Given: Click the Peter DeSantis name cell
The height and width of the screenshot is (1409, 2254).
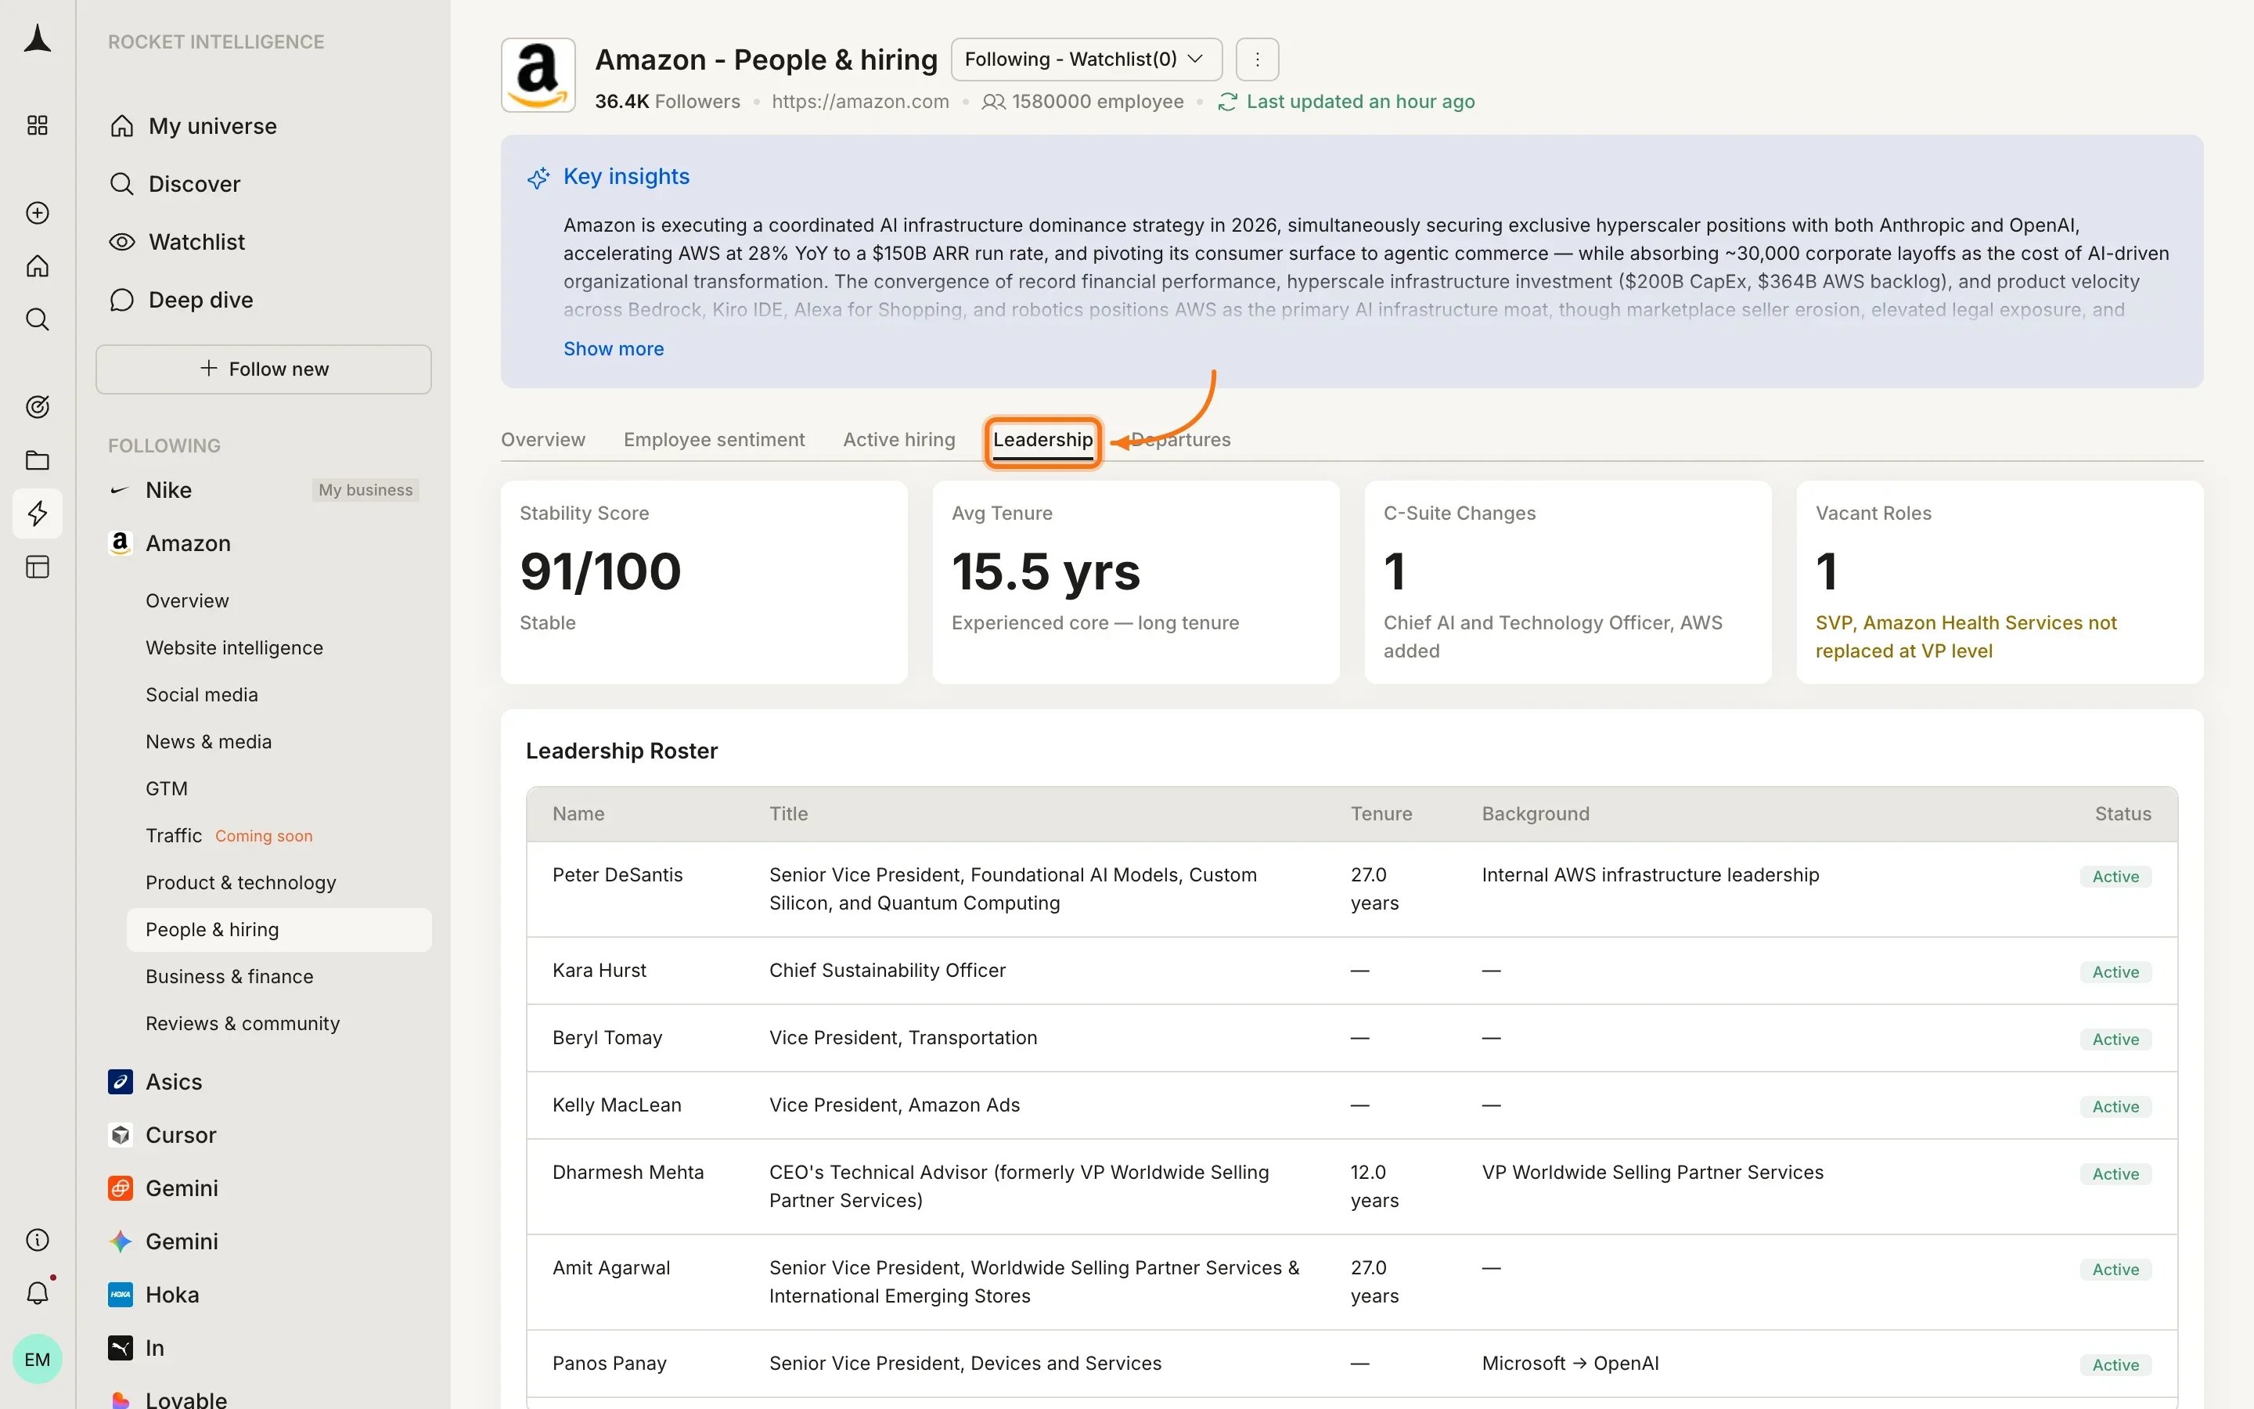Looking at the screenshot, I should tap(618, 875).
